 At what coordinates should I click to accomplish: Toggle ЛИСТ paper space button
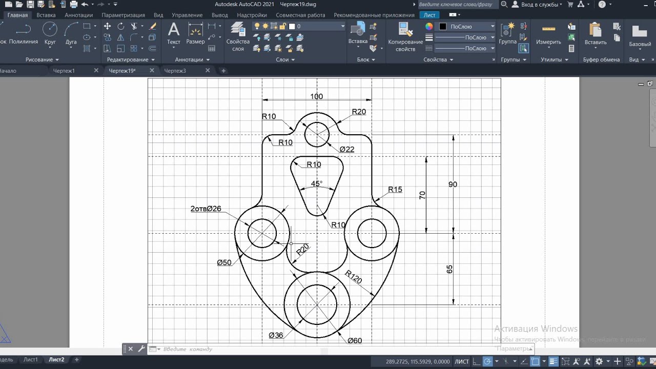(462, 361)
